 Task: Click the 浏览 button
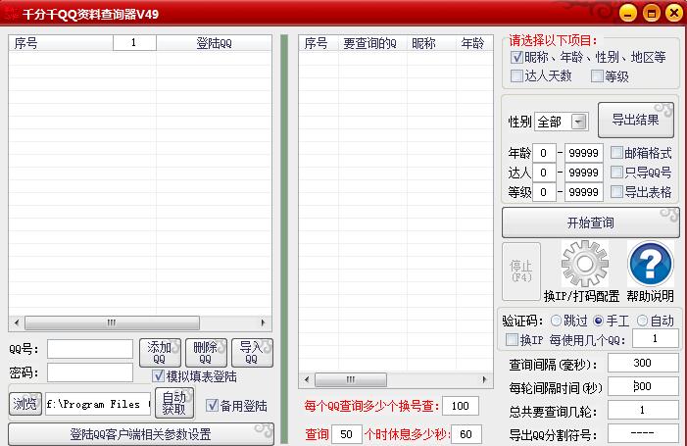click(x=25, y=404)
